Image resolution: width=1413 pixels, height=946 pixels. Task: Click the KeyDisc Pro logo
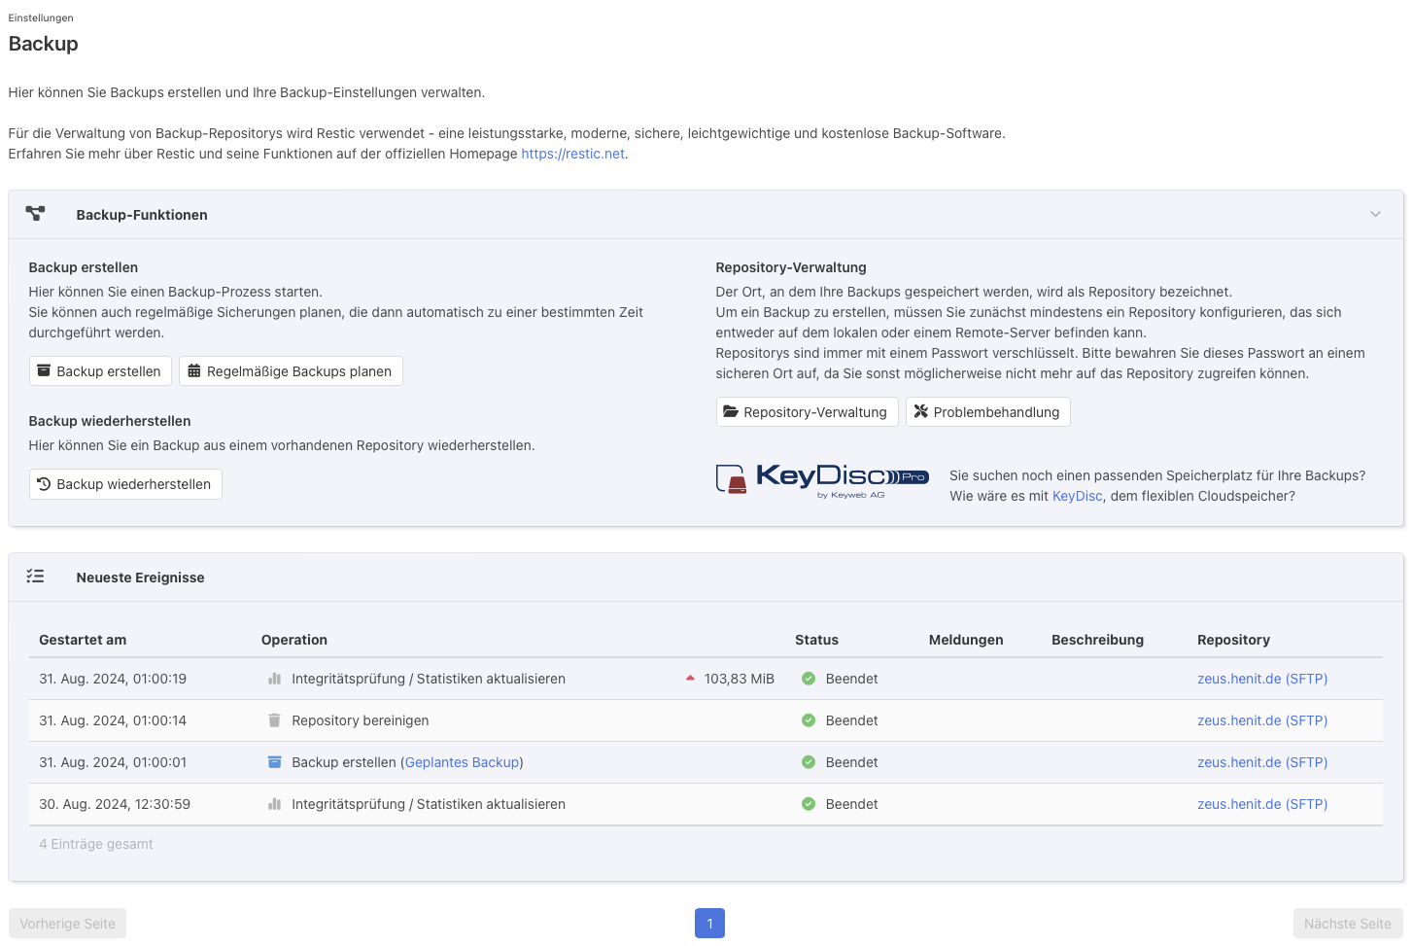point(822,478)
